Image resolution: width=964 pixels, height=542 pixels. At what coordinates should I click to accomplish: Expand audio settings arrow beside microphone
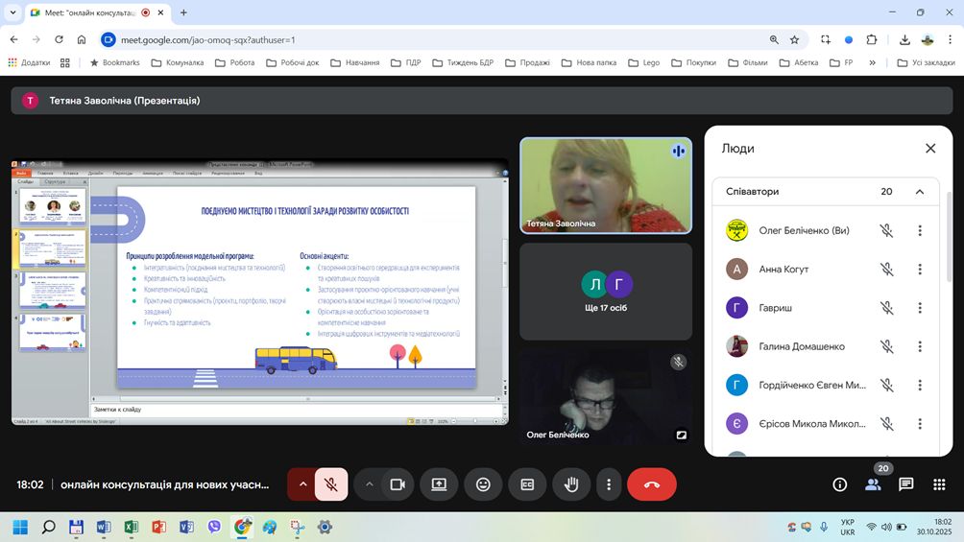click(302, 484)
